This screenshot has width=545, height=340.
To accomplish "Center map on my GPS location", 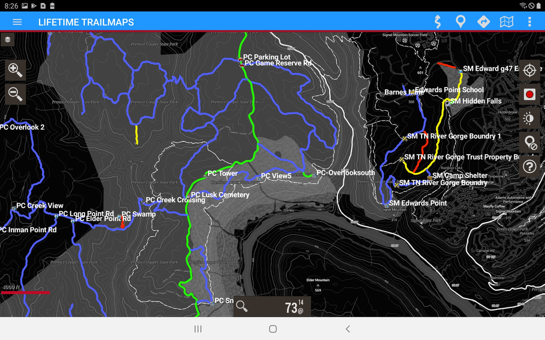I will [x=529, y=71].
